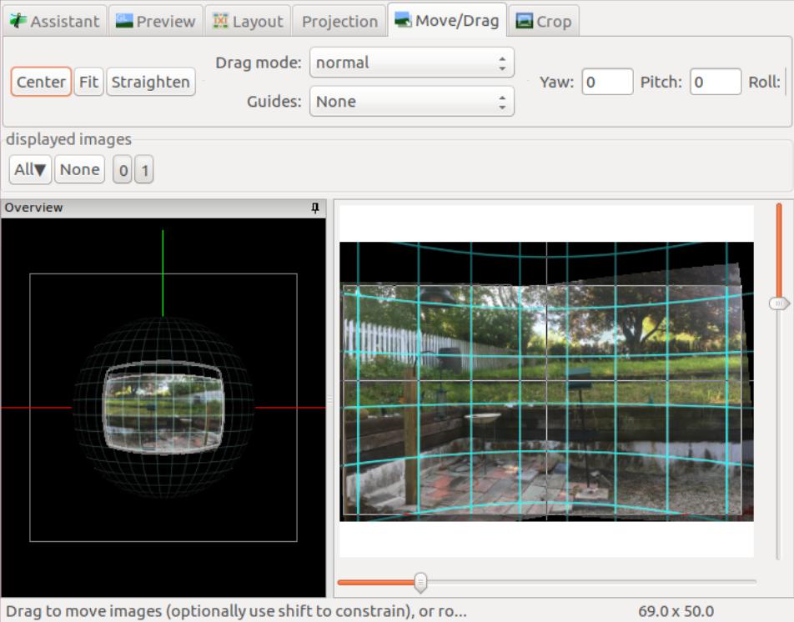This screenshot has width=794, height=622.
Task: Select the Projection tab
Action: point(339,21)
